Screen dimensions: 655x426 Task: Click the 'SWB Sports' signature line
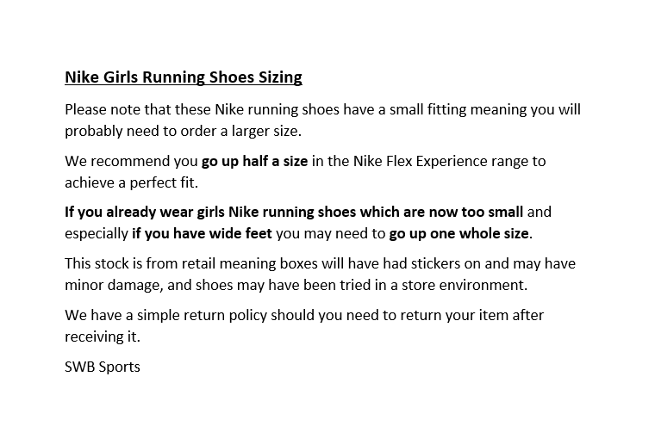pyautogui.click(x=103, y=367)
